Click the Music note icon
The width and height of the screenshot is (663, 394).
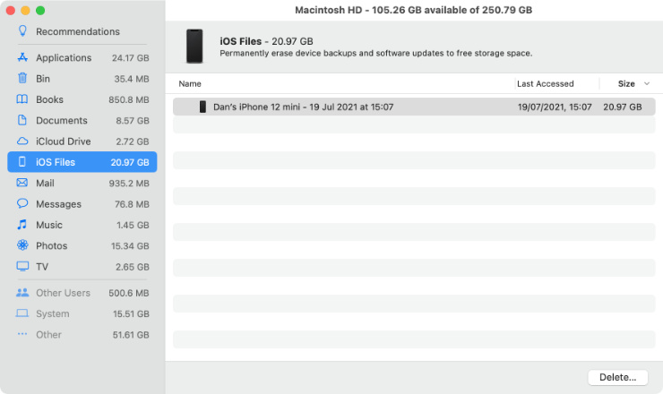(22, 225)
